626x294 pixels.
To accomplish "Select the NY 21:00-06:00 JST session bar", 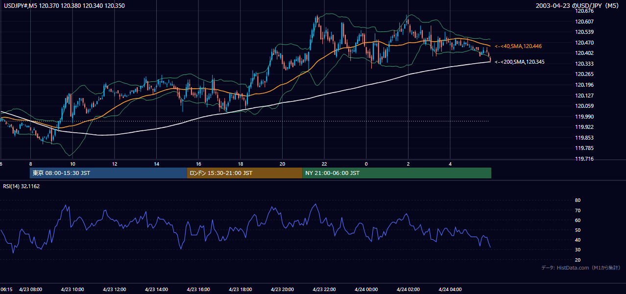I will point(397,173).
